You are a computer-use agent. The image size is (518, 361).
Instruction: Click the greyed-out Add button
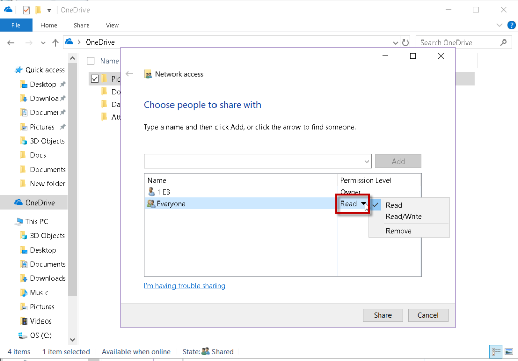coord(398,162)
